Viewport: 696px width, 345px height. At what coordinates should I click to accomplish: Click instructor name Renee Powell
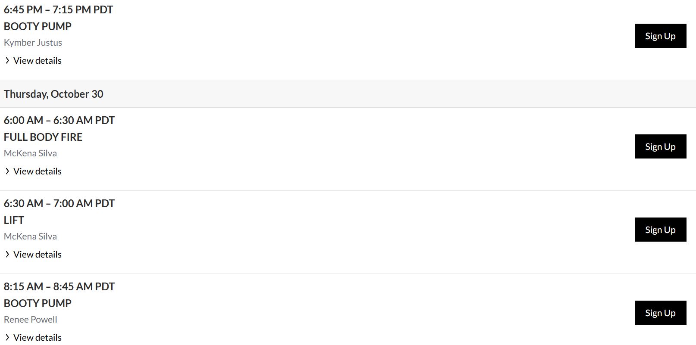pos(31,320)
